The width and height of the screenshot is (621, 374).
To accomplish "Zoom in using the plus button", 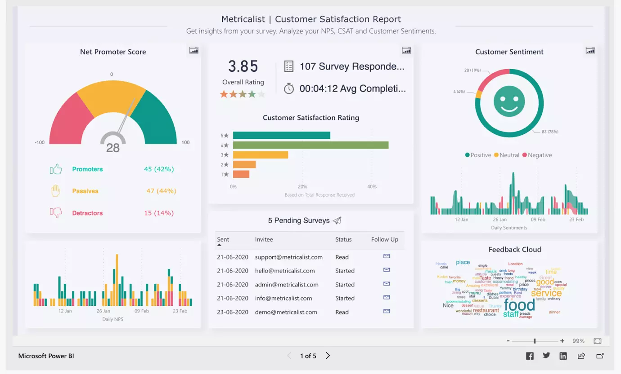I will (x=562, y=341).
